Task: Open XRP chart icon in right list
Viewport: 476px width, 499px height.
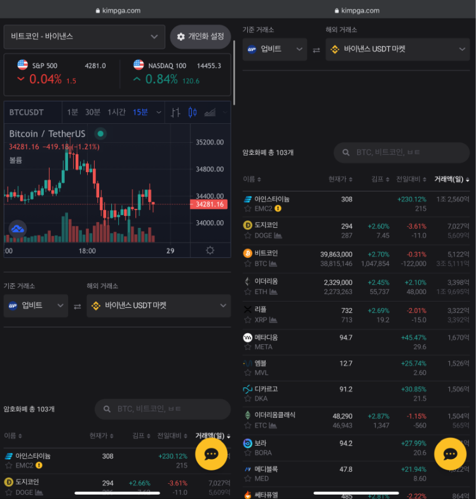Action: pyautogui.click(x=273, y=320)
